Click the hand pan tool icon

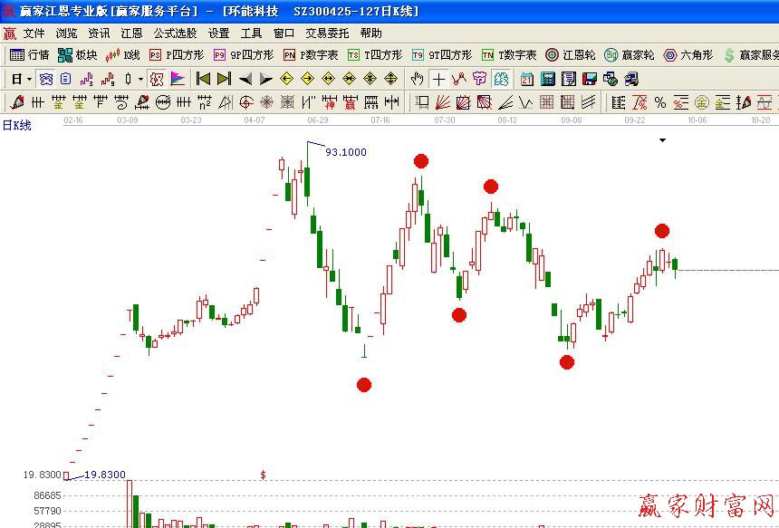417,79
